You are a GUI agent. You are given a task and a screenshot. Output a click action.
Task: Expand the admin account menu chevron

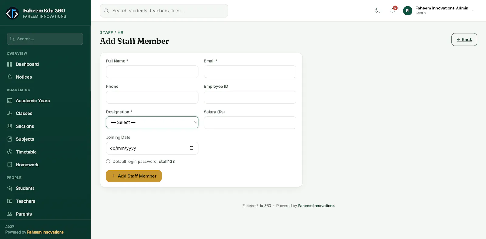point(473,11)
